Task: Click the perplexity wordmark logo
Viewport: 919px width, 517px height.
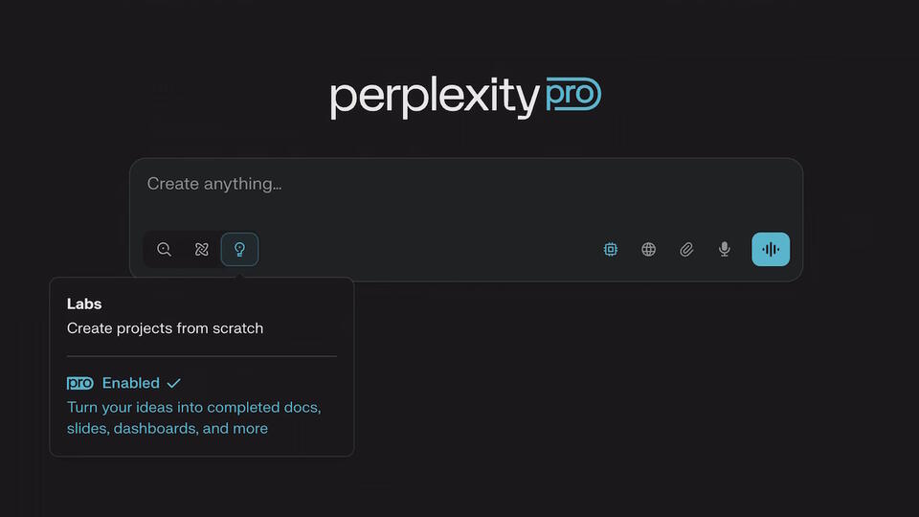Action: [x=435, y=97]
